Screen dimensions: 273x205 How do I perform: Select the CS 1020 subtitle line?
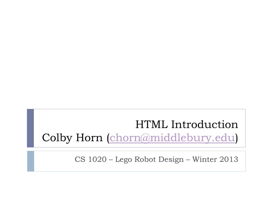coord(156,159)
